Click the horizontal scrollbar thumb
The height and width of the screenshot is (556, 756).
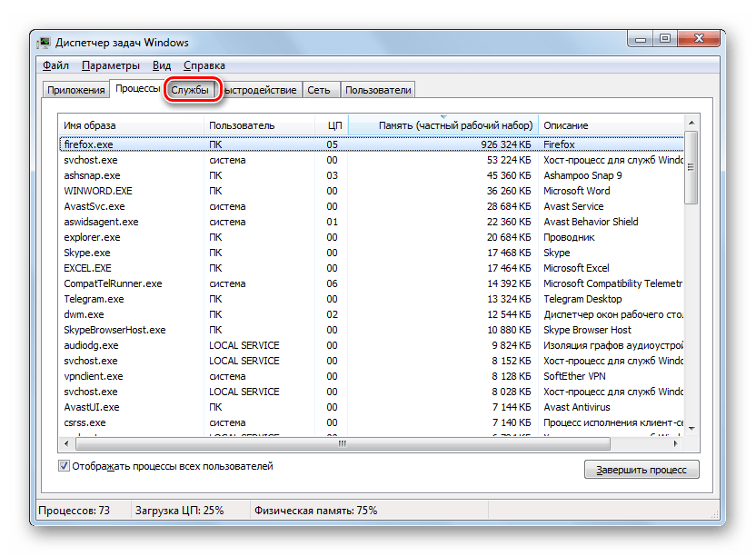(343, 443)
